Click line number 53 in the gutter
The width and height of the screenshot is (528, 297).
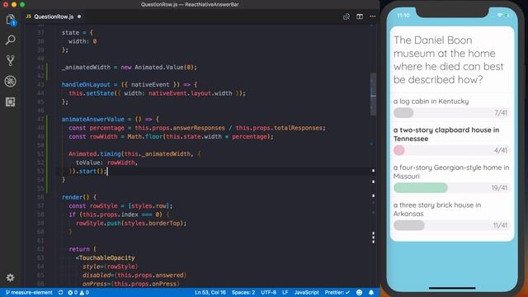(x=40, y=171)
